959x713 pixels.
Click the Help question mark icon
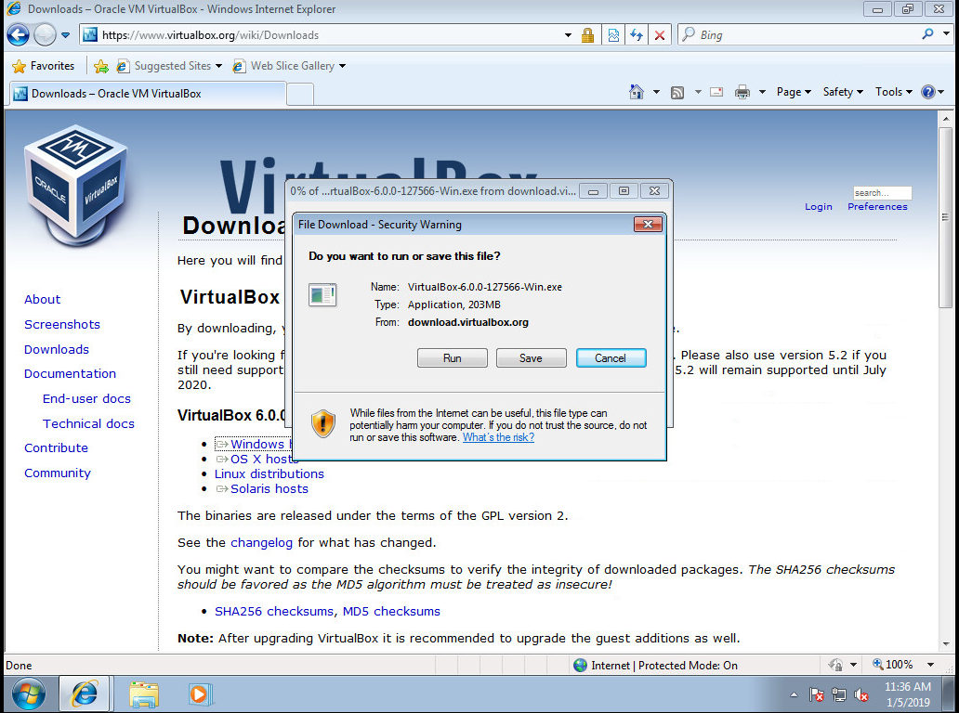point(927,92)
